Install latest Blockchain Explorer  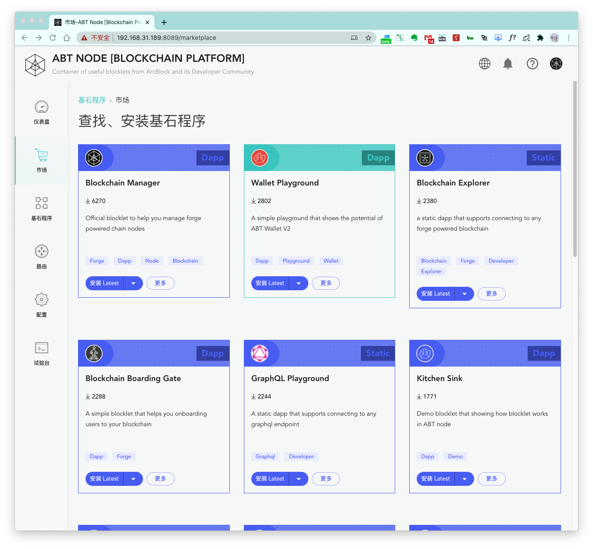pyautogui.click(x=436, y=294)
